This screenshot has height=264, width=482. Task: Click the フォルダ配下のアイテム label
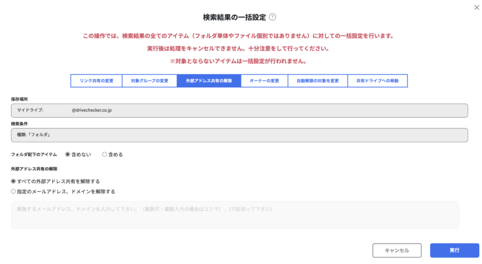coord(34,155)
